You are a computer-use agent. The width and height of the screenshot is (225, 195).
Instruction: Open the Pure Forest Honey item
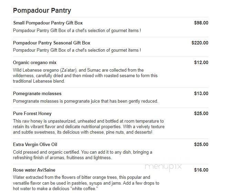pos(32,114)
